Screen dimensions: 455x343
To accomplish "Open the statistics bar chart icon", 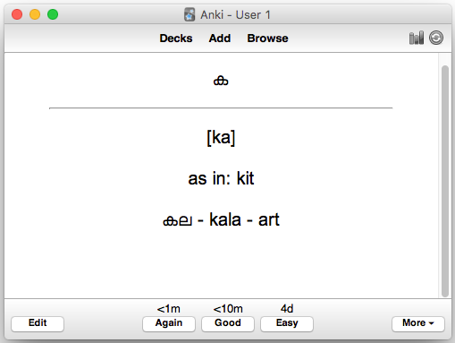I will click(417, 38).
